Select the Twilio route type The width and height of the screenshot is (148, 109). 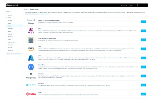click(x=143, y=94)
